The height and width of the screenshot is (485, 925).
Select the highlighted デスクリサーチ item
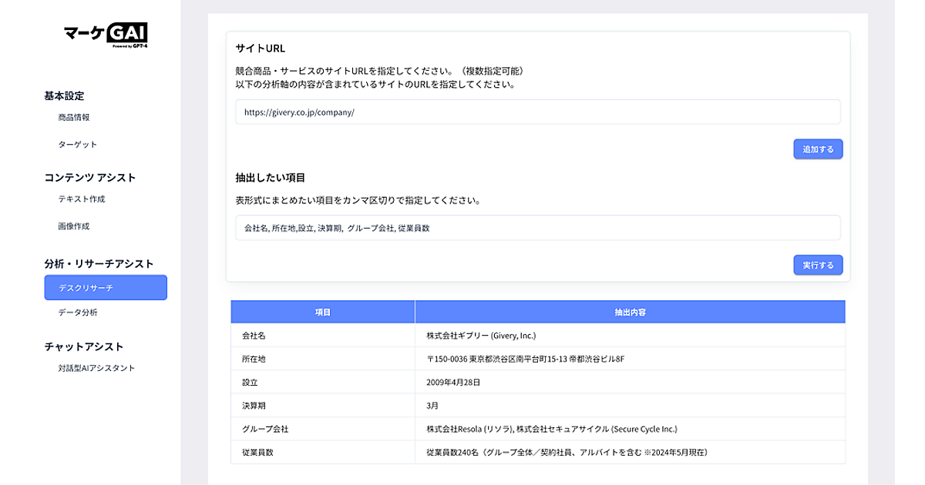point(106,288)
